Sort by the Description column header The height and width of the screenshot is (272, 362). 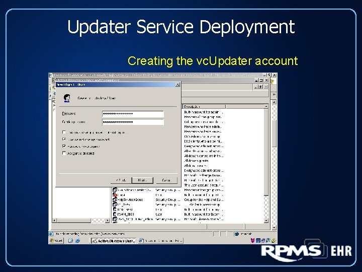click(204, 106)
